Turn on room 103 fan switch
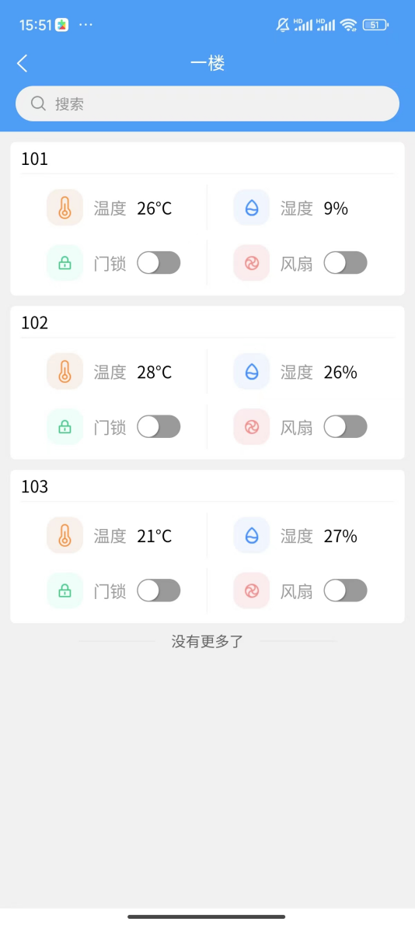415x925 pixels. (345, 590)
